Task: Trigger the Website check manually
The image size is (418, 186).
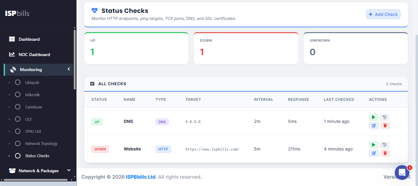Action: [373, 145]
